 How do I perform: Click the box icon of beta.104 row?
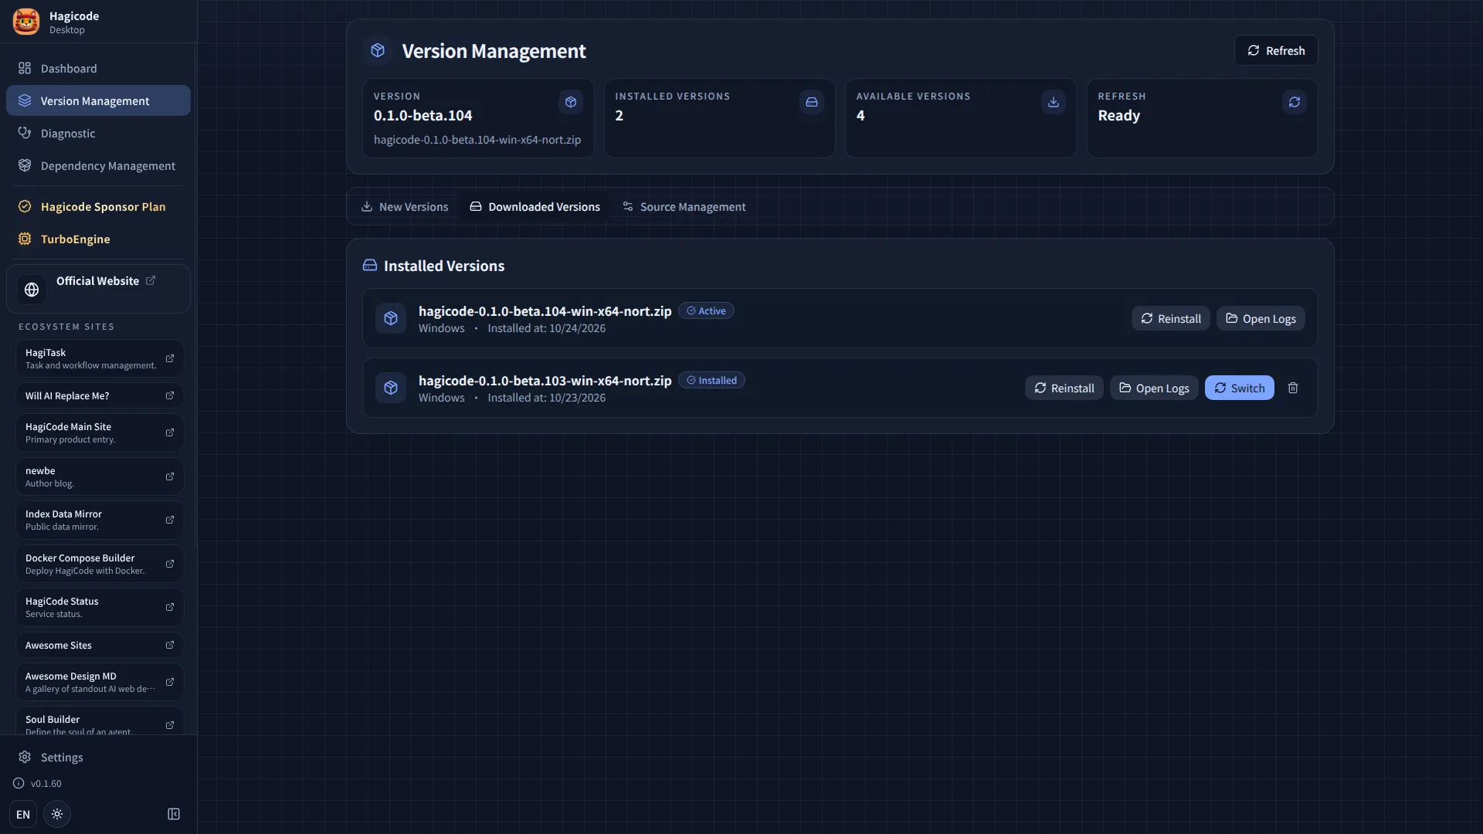pos(391,318)
